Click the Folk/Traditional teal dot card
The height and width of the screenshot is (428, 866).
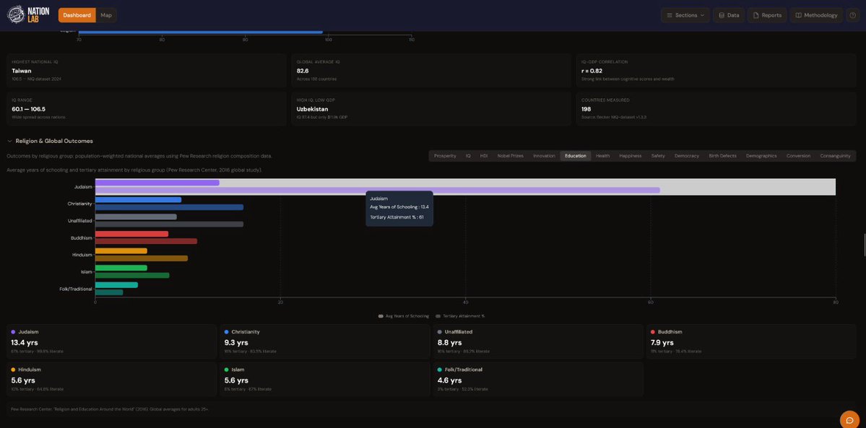[x=538, y=379]
